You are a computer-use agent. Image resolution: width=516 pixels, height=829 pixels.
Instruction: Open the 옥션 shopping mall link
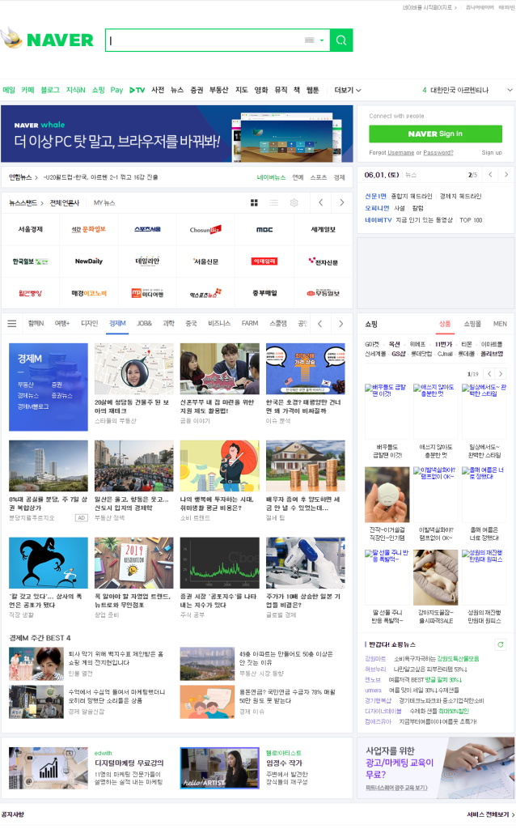pyautogui.click(x=394, y=344)
